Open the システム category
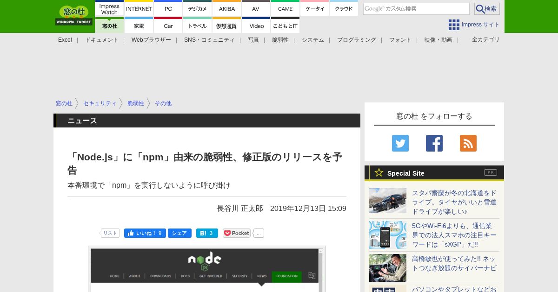 tap(313, 40)
